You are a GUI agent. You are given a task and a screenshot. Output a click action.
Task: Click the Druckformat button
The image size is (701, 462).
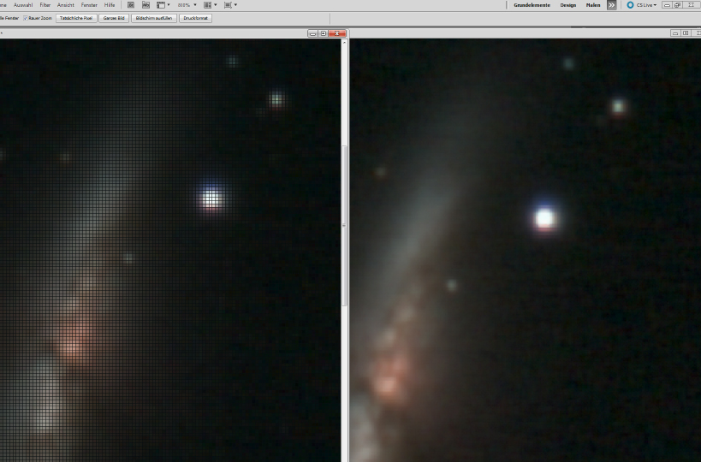point(196,18)
